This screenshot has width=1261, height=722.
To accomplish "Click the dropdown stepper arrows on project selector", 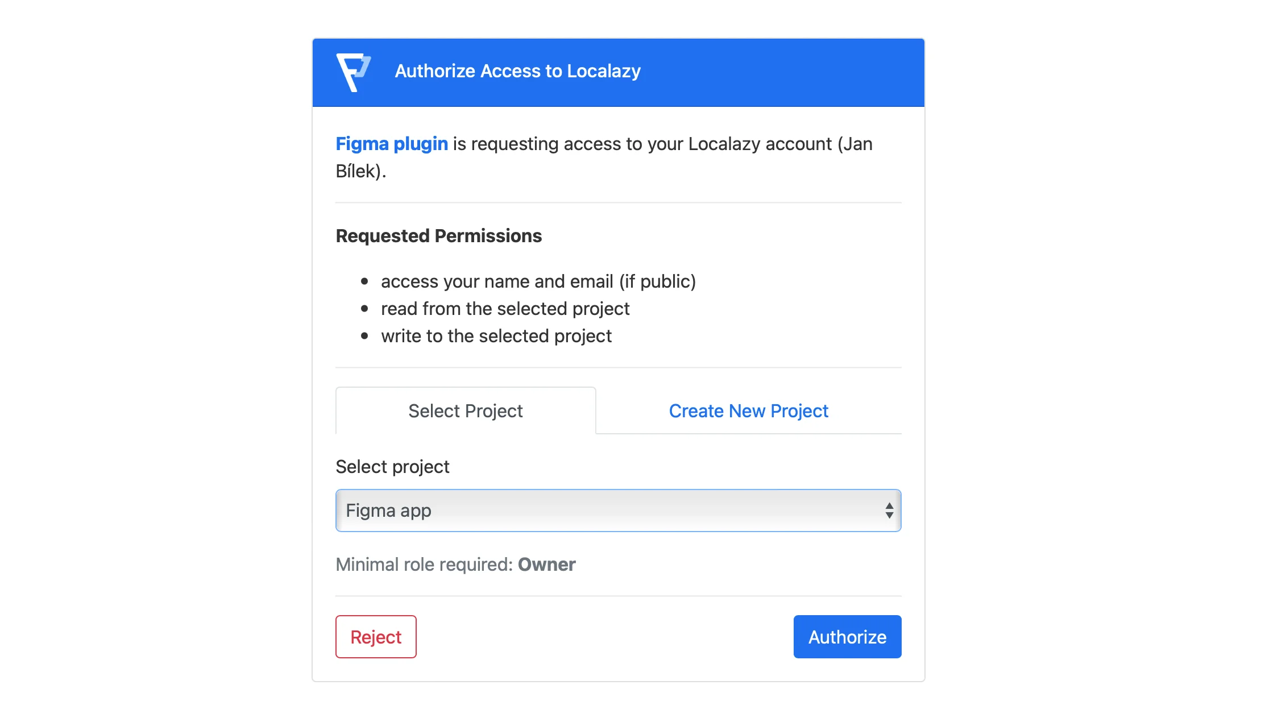I will point(888,510).
